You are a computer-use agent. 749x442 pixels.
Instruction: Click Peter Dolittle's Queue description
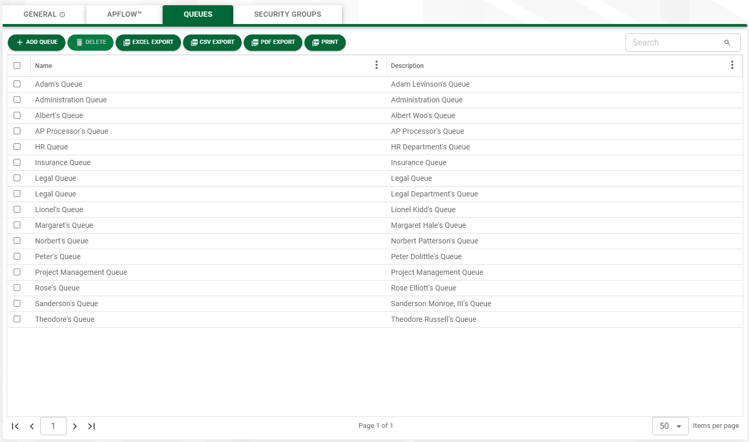coord(426,257)
